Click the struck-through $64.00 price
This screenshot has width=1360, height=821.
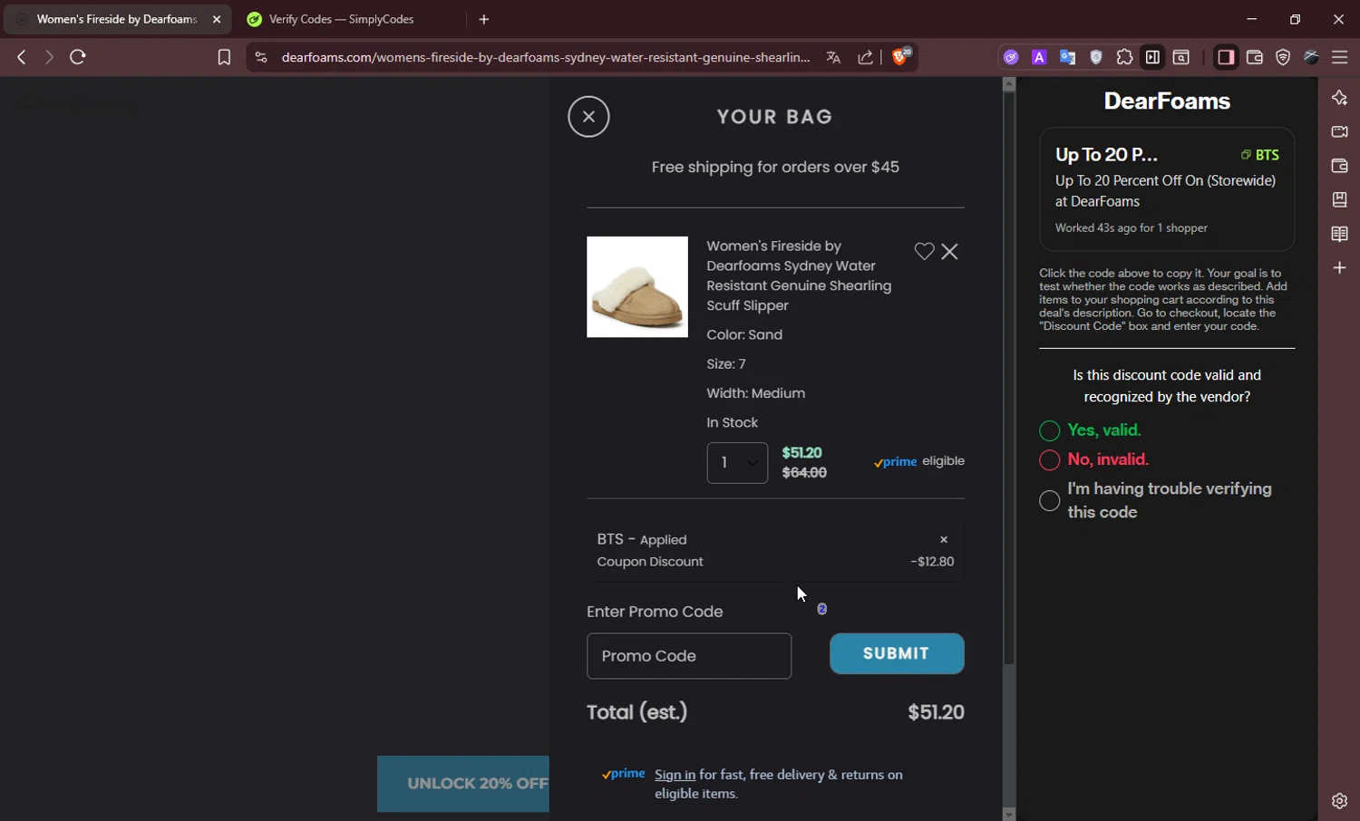click(804, 473)
